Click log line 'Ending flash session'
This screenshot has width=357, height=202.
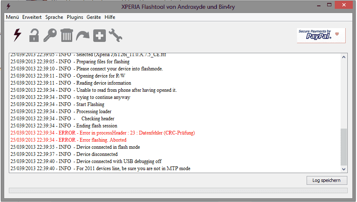click(x=64, y=126)
